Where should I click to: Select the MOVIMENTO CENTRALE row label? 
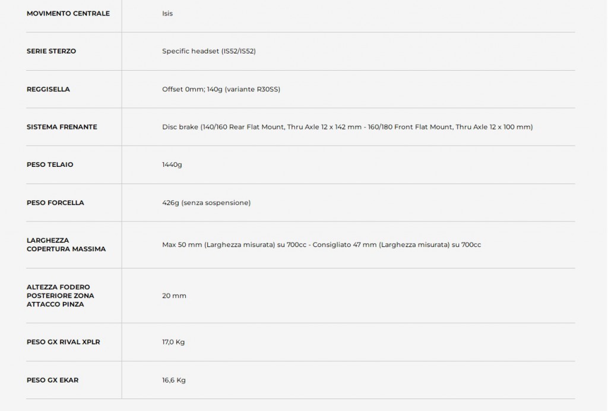(68, 14)
